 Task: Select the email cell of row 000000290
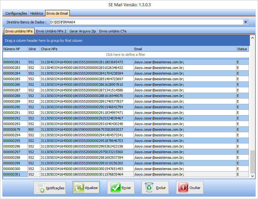(x=184, y=107)
